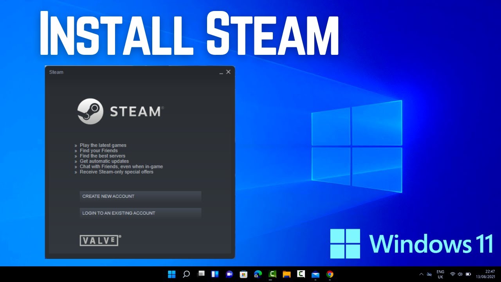
Task: Launch Microsoft Edge from the taskbar
Action: (258, 274)
